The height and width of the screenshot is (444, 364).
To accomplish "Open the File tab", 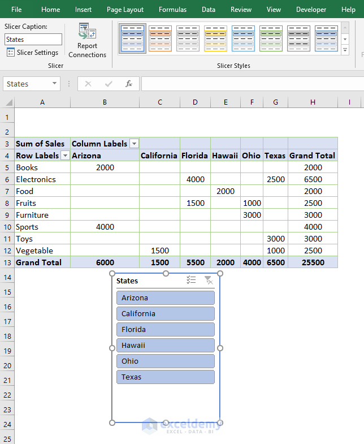I will [16, 10].
